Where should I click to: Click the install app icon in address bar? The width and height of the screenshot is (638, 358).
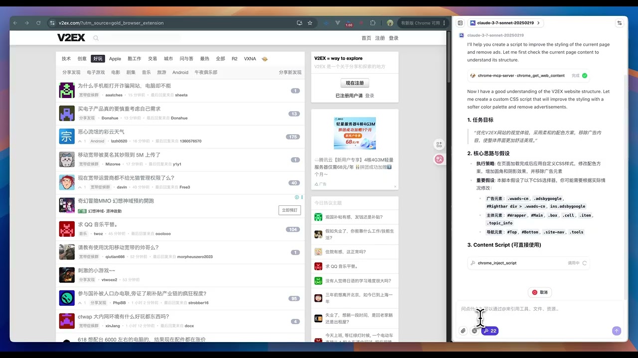pyautogui.click(x=299, y=23)
